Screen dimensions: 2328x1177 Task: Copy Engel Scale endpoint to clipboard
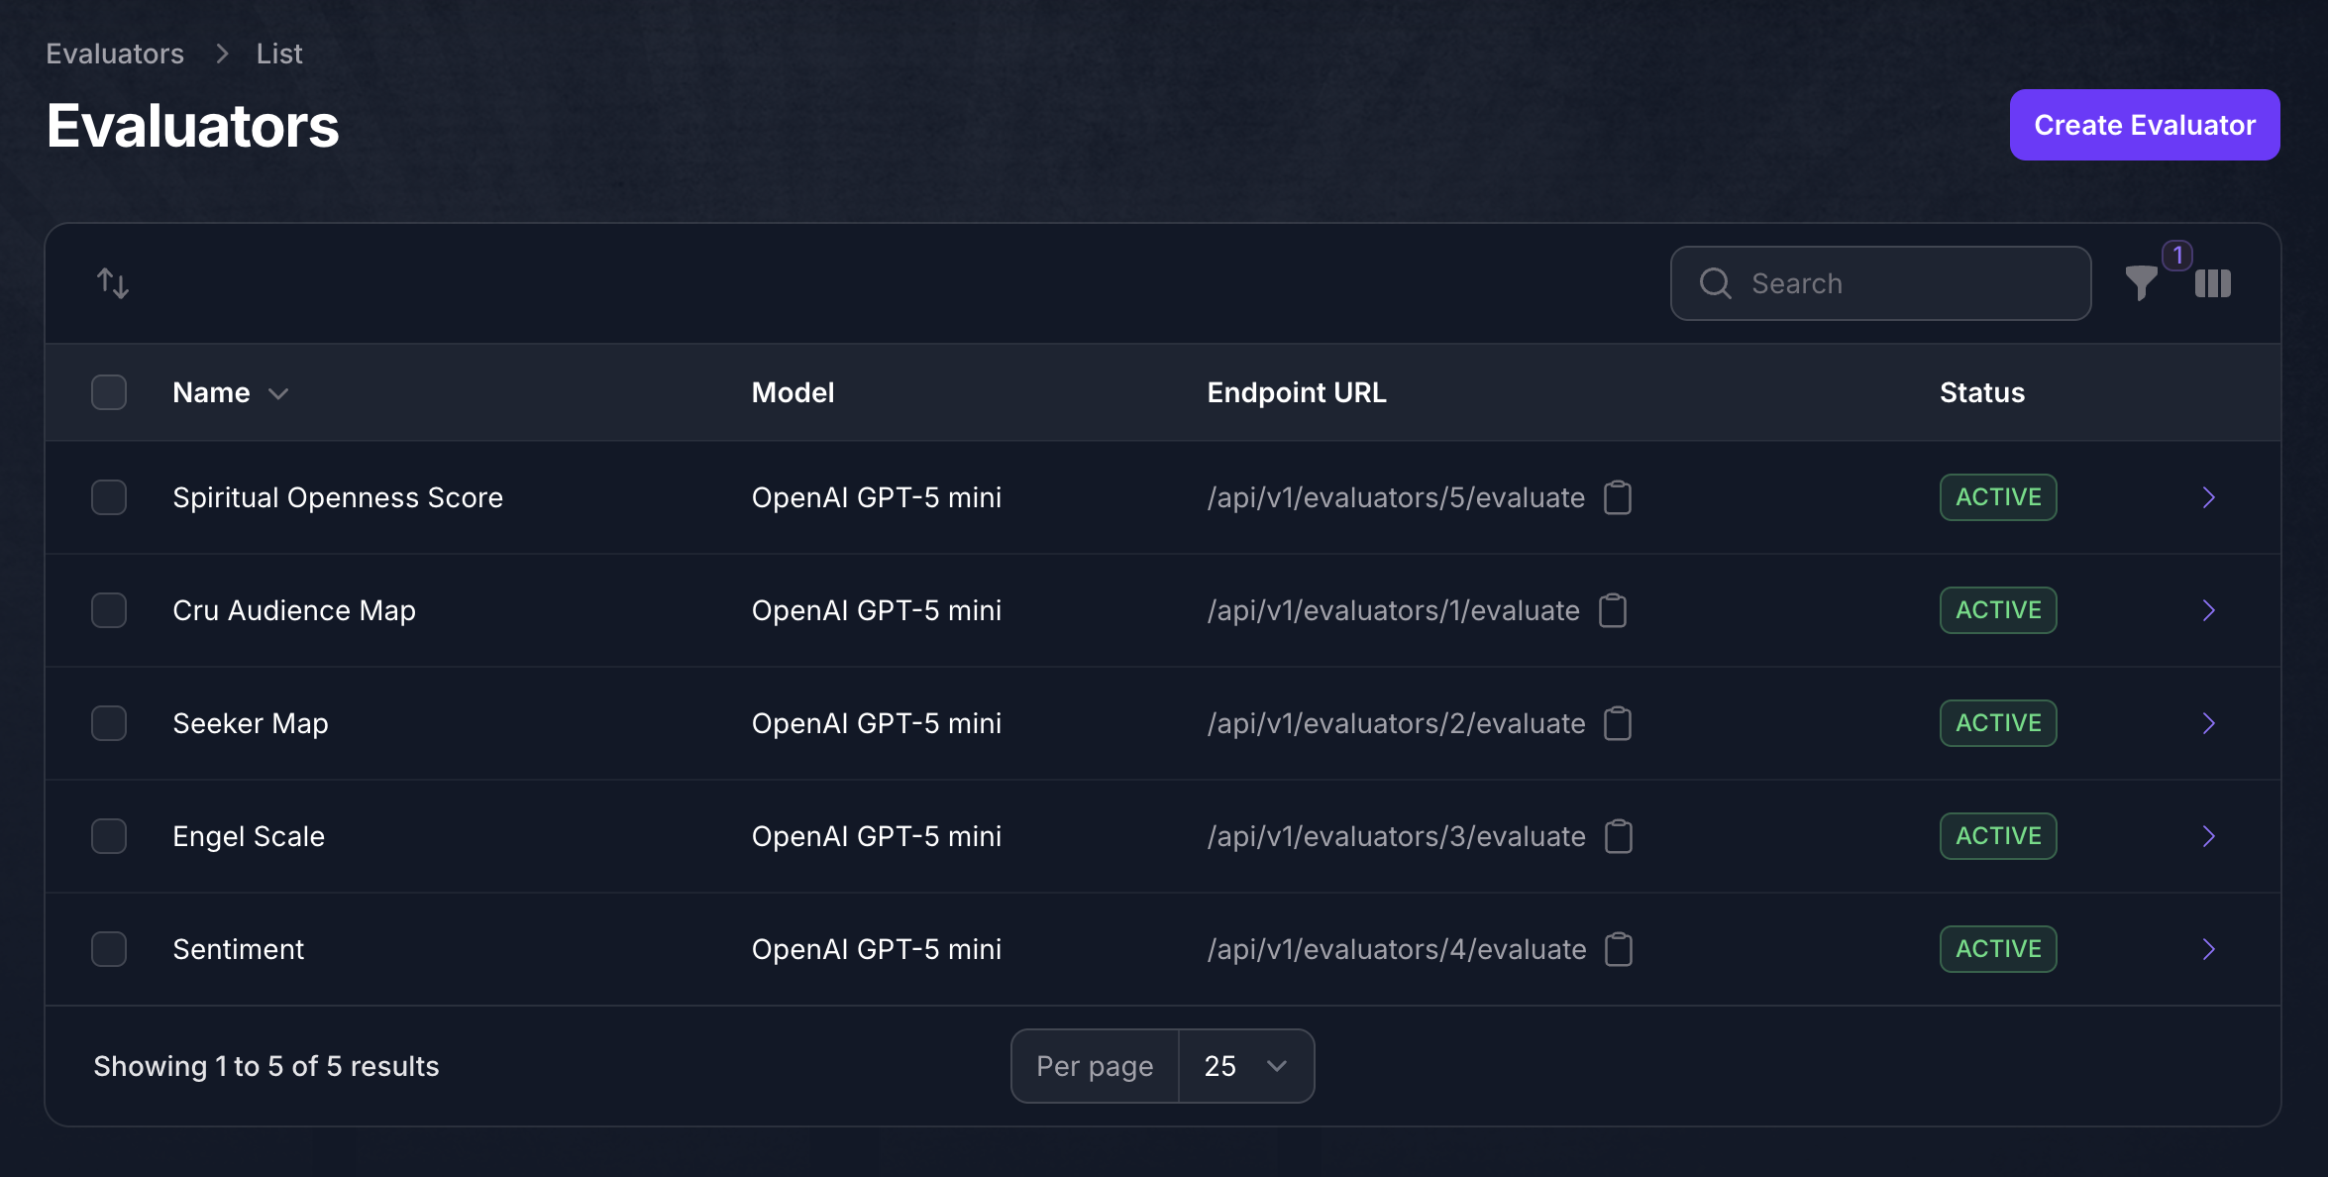tap(1618, 836)
